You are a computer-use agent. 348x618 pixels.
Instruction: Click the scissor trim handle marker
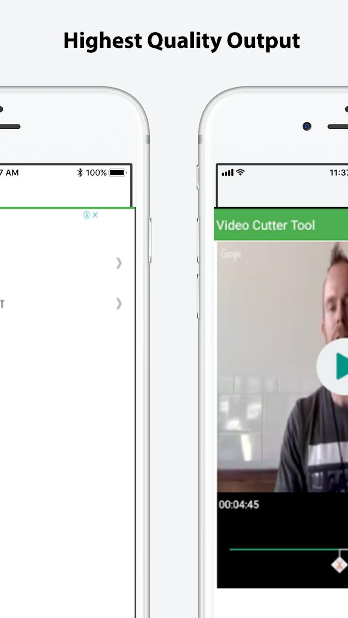click(339, 565)
